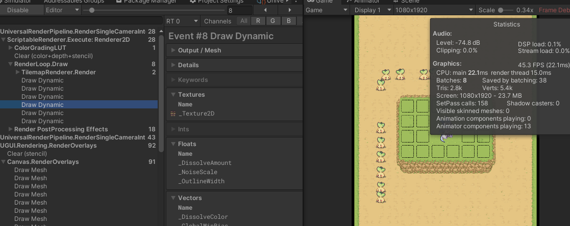Show All channels
This screenshot has height=226, width=570.
243,21
